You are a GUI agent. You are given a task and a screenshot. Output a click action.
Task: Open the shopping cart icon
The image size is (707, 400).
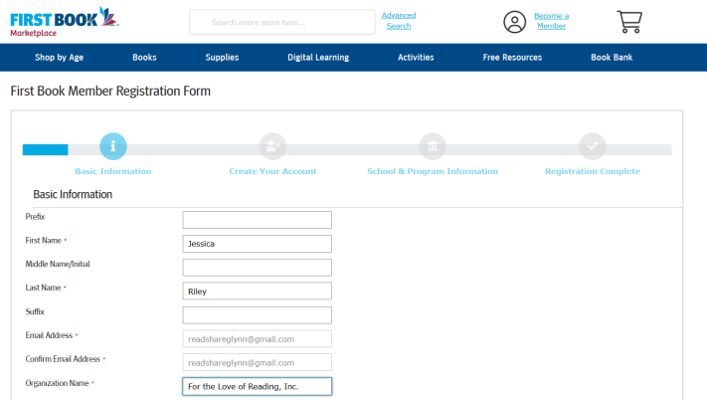pyautogui.click(x=630, y=22)
